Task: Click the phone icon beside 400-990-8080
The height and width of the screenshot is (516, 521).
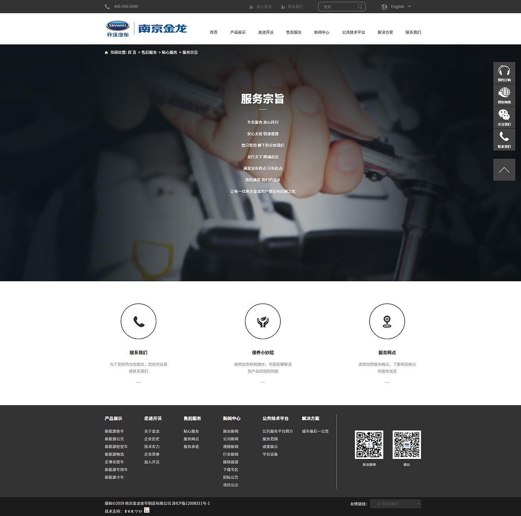Action: [x=107, y=7]
